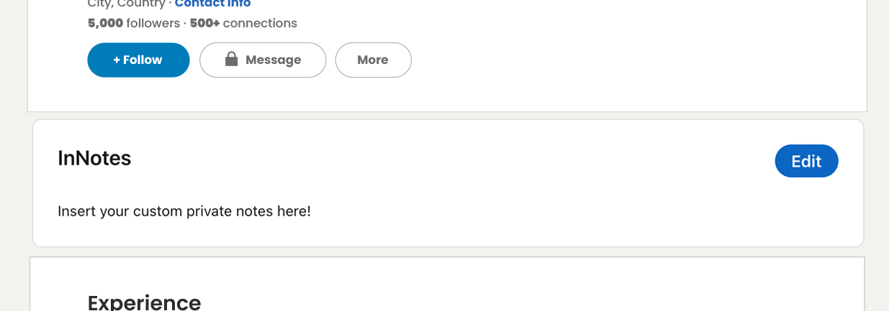Image resolution: width=889 pixels, height=311 pixels.
Task: Click the plus sign on Follow
Action: pos(117,60)
